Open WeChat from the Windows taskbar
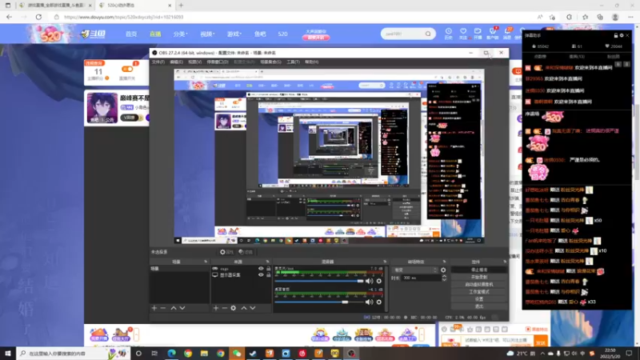The height and width of the screenshot is (360, 640). (x=237, y=354)
